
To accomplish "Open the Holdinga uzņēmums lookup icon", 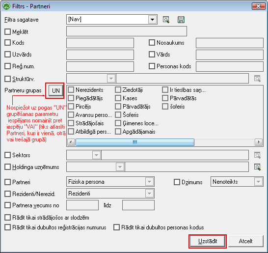I will pos(257,167).
